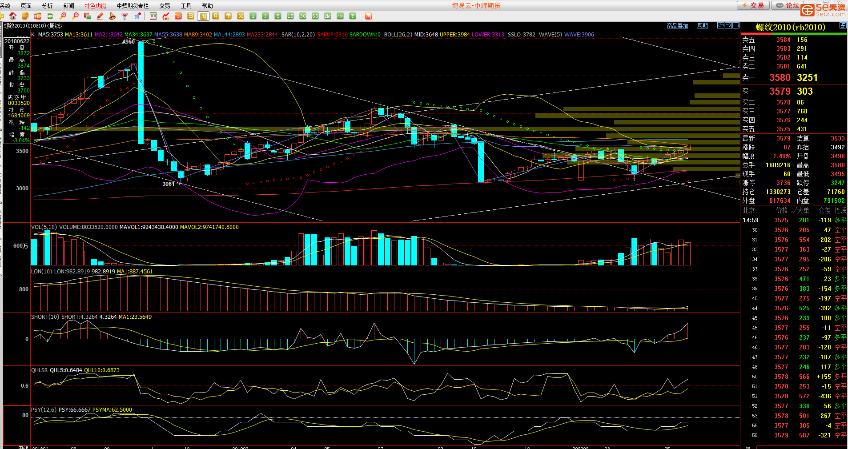
Task: Zoom out with the minus magnifier
Action: (x=75, y=16)
